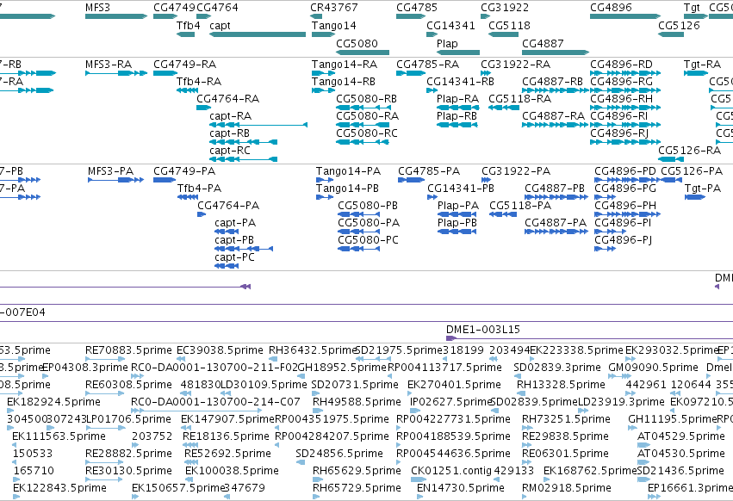
Task: Select the Plap-RA transcript
Action: (x=457, y=108)
